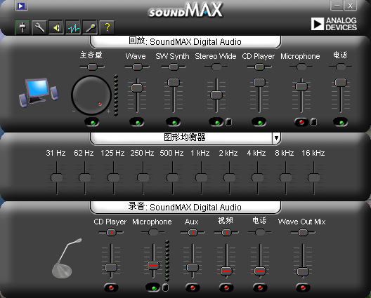The width and height of the screenshot is (371, 298).
Task: Click the play arrow icon at top left
Action: [21, 6]
